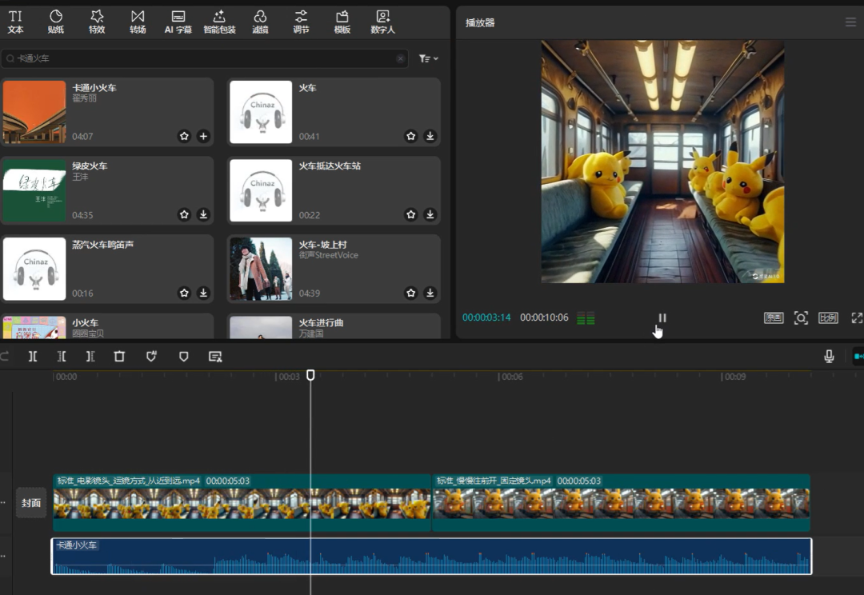Click the shield icon right of delete
Screen dimensions: 864x595
pyautogui.click(x=151, y=357)
